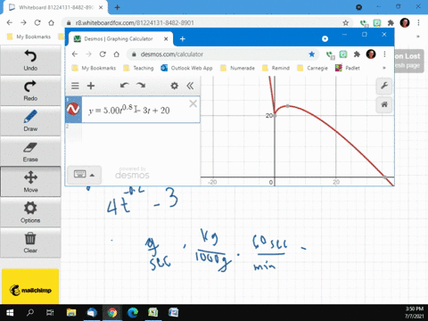The width and height of the screenshot is (428, 321).
Task: Reset graph to default home view
Action: [x=384, y=104]
